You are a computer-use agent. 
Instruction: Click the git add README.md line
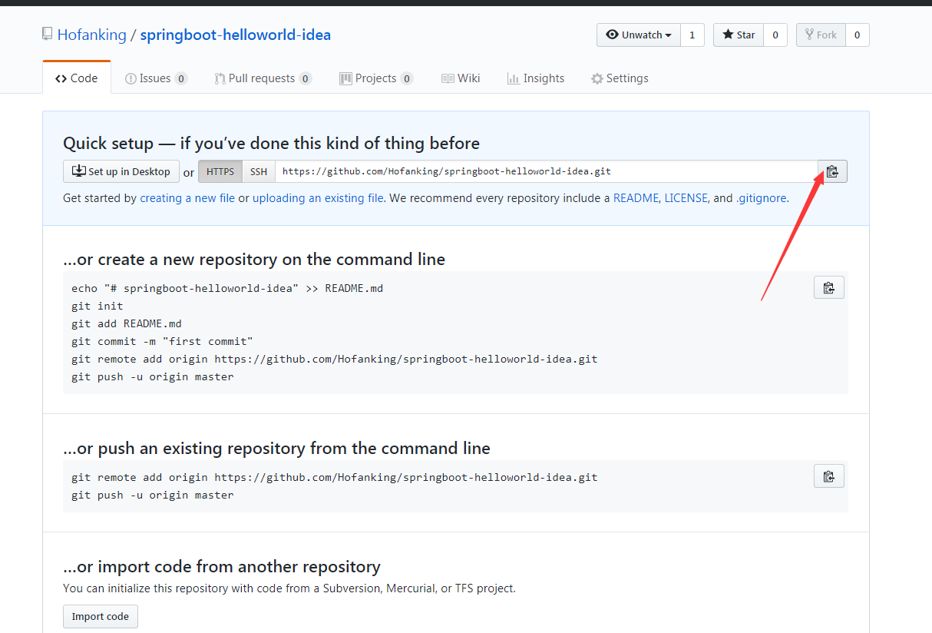[x=127, y=323]
